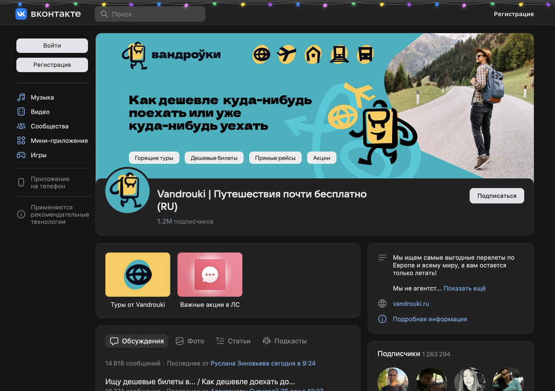
Task: Expand description with Показать ещё
Action: tap(465, 288)
